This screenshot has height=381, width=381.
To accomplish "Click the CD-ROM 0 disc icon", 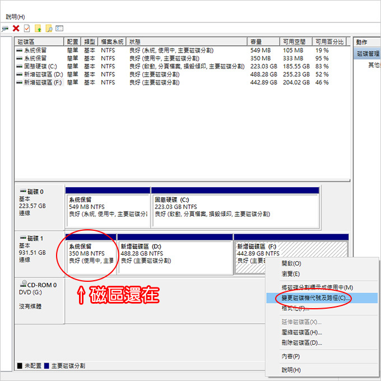I will click(24, 284).
